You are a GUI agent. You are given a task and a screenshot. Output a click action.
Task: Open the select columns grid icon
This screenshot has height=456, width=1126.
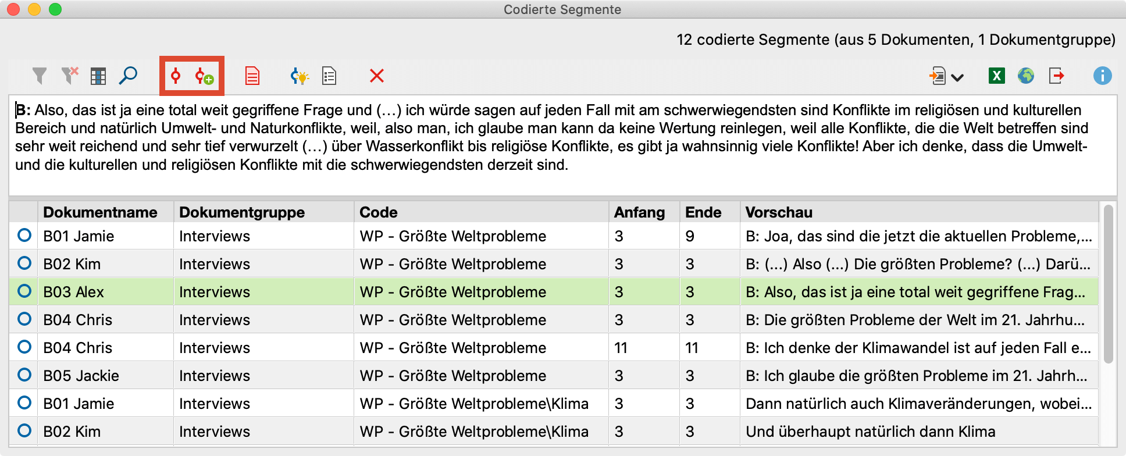(98, 76)
